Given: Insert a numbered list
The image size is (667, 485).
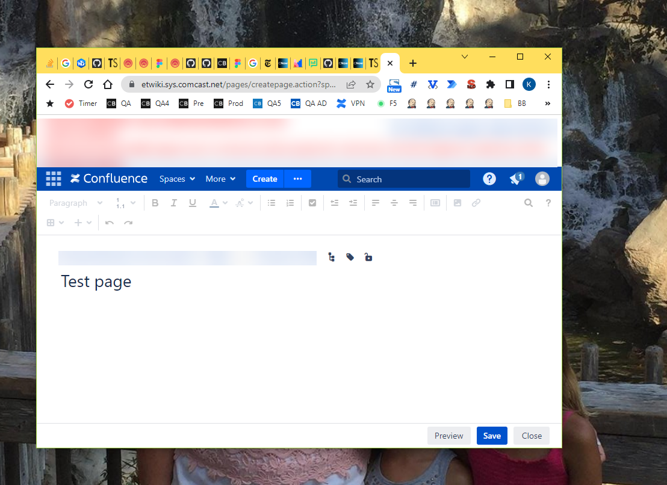Looking at the screenshot, I should [290, 203].
